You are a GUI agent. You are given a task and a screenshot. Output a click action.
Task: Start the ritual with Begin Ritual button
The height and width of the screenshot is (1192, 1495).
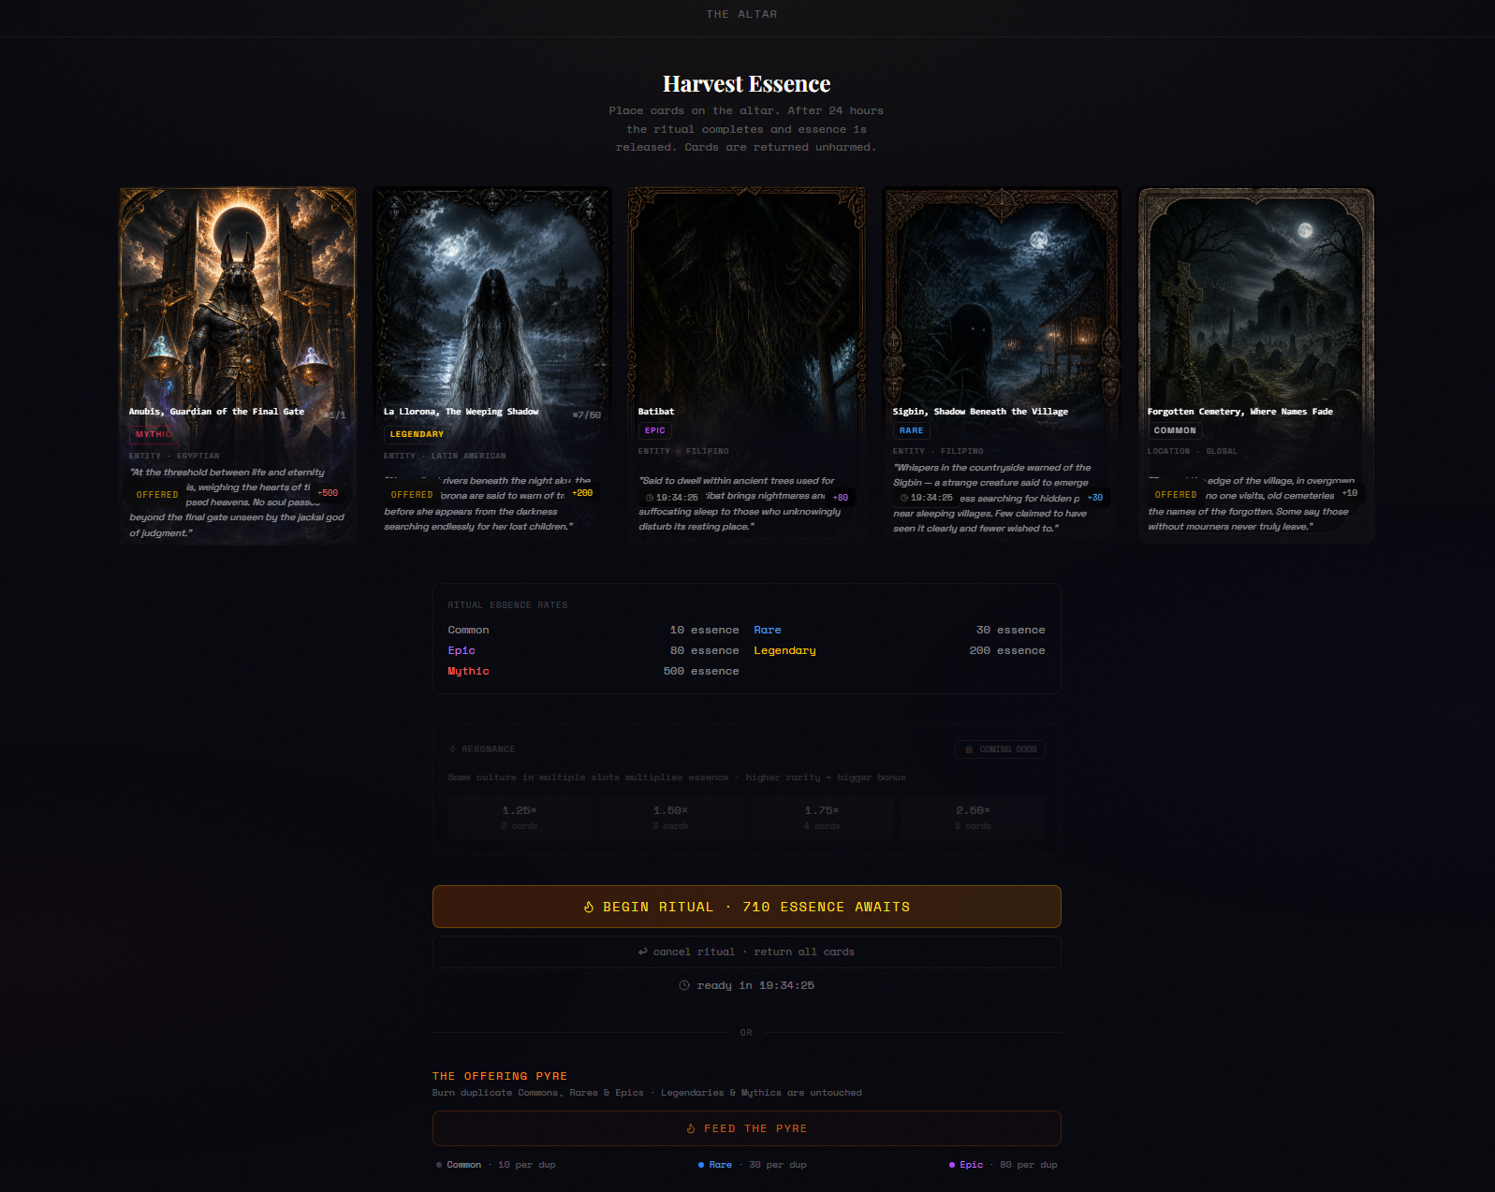click(746, 907)
